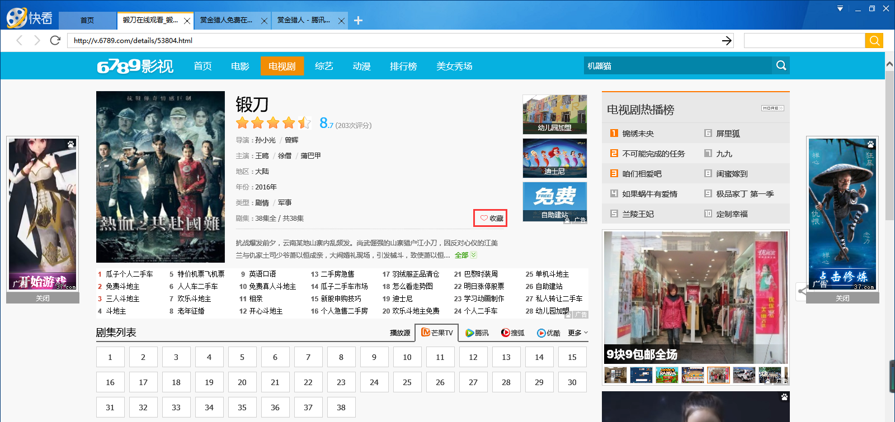This screenshot has height=422, width=895.
Task: Play episode 8
Action: tap(341, 357)
